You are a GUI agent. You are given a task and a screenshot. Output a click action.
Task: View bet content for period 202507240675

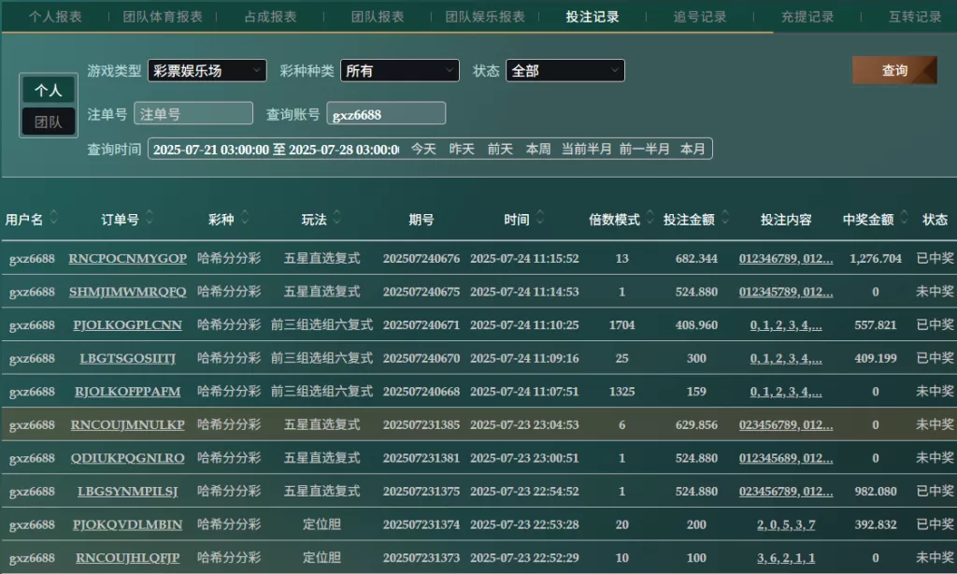click(786, 292)
